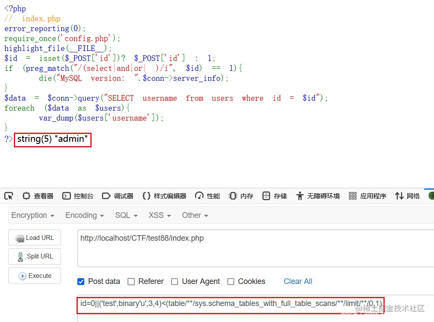Enable the User Agent checkbox

175,282
